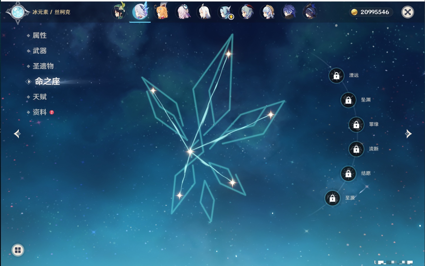Open the 资料 profile tab with red alert
The height and width of the screenshot is (266, 425).
tap(39, 112)
